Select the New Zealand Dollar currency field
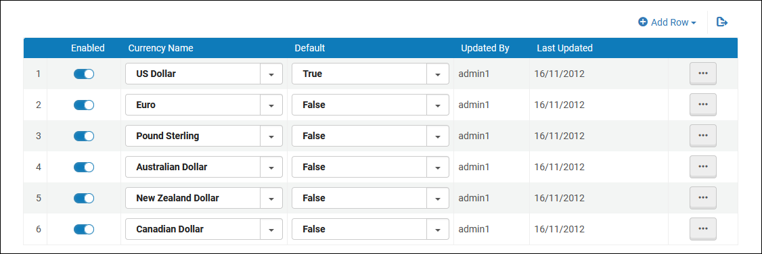 tap(204, 198)
